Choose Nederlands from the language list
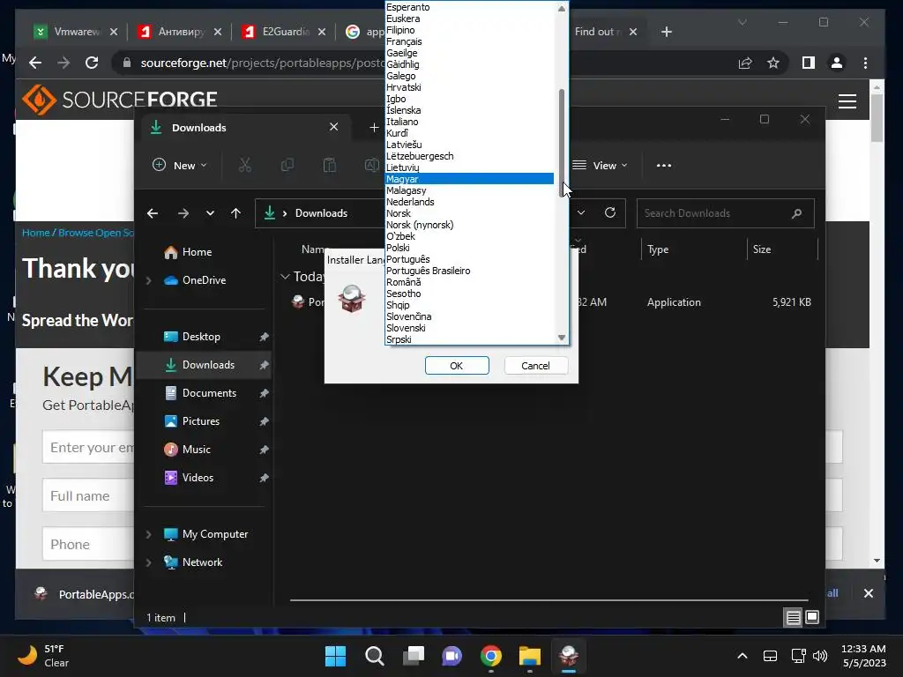 click(469, 202)
